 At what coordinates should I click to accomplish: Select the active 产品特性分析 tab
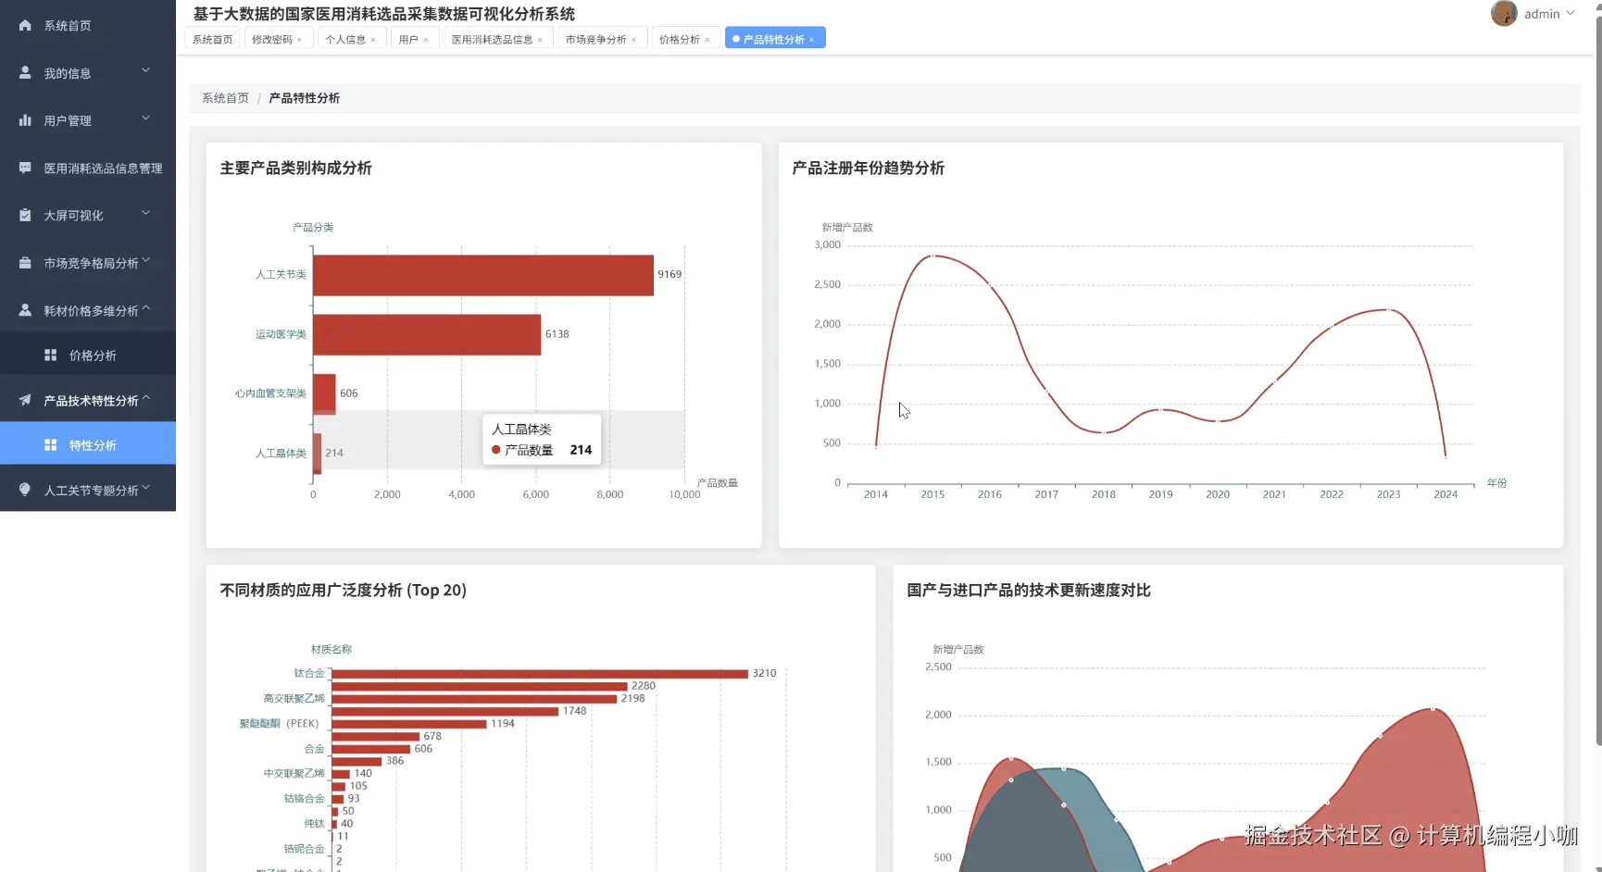(773, 39)
